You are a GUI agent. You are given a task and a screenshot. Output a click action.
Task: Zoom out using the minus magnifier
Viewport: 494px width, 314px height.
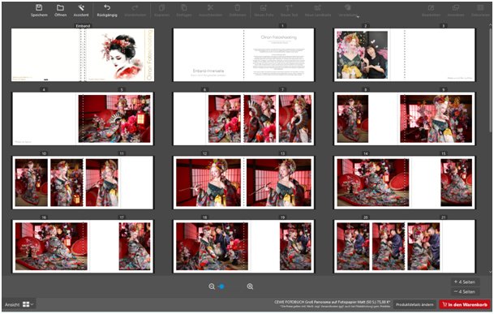click(212, 286)
